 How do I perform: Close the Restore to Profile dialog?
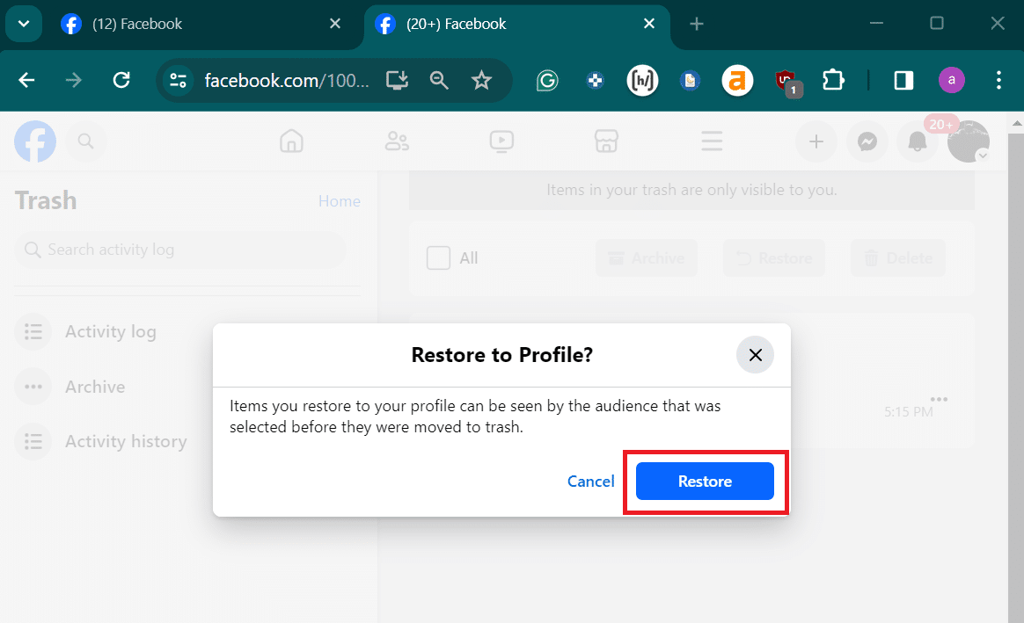pyautogui.click(x=755, y=355)
